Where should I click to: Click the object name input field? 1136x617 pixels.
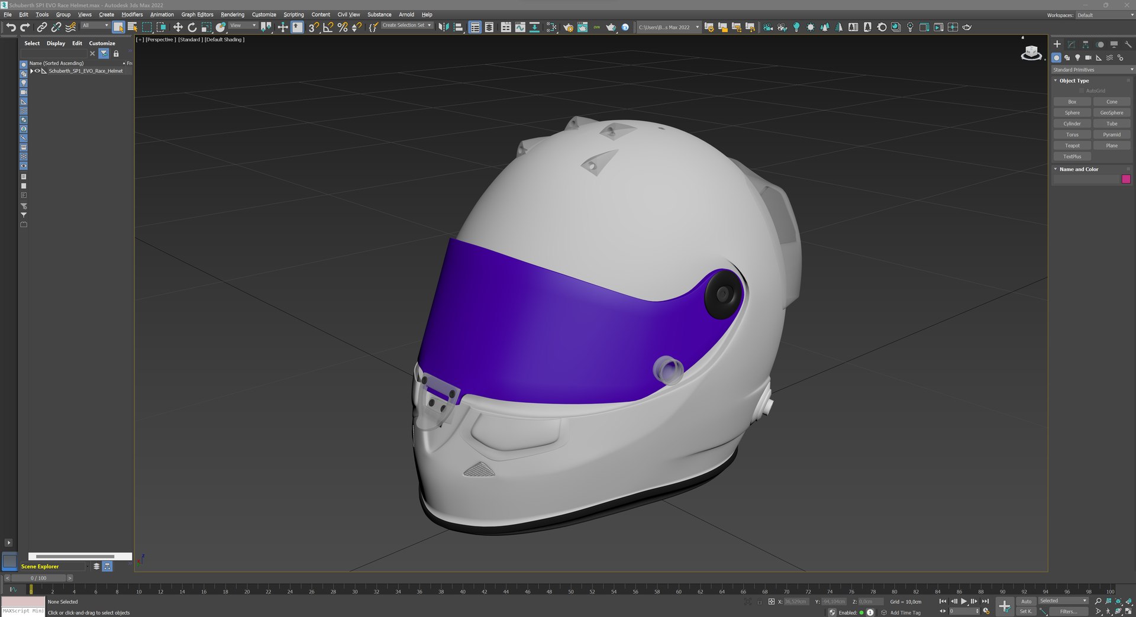[x=1086, y=179]
